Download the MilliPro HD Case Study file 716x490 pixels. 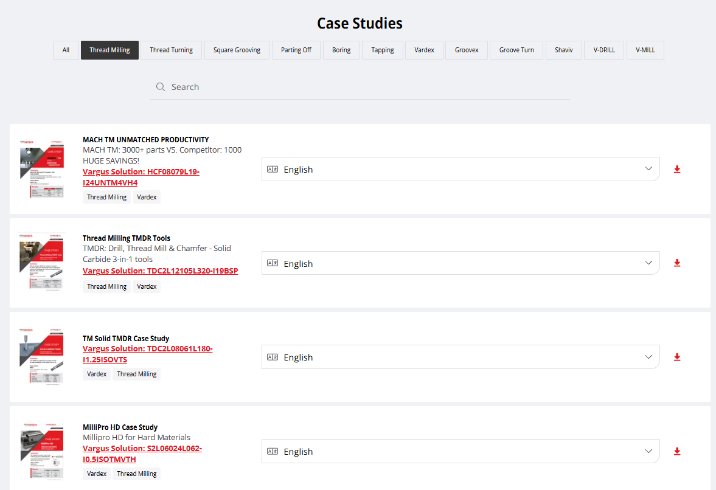[677, 451]
